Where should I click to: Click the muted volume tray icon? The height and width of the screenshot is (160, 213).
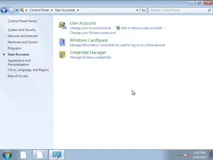[x=186, y=155]
